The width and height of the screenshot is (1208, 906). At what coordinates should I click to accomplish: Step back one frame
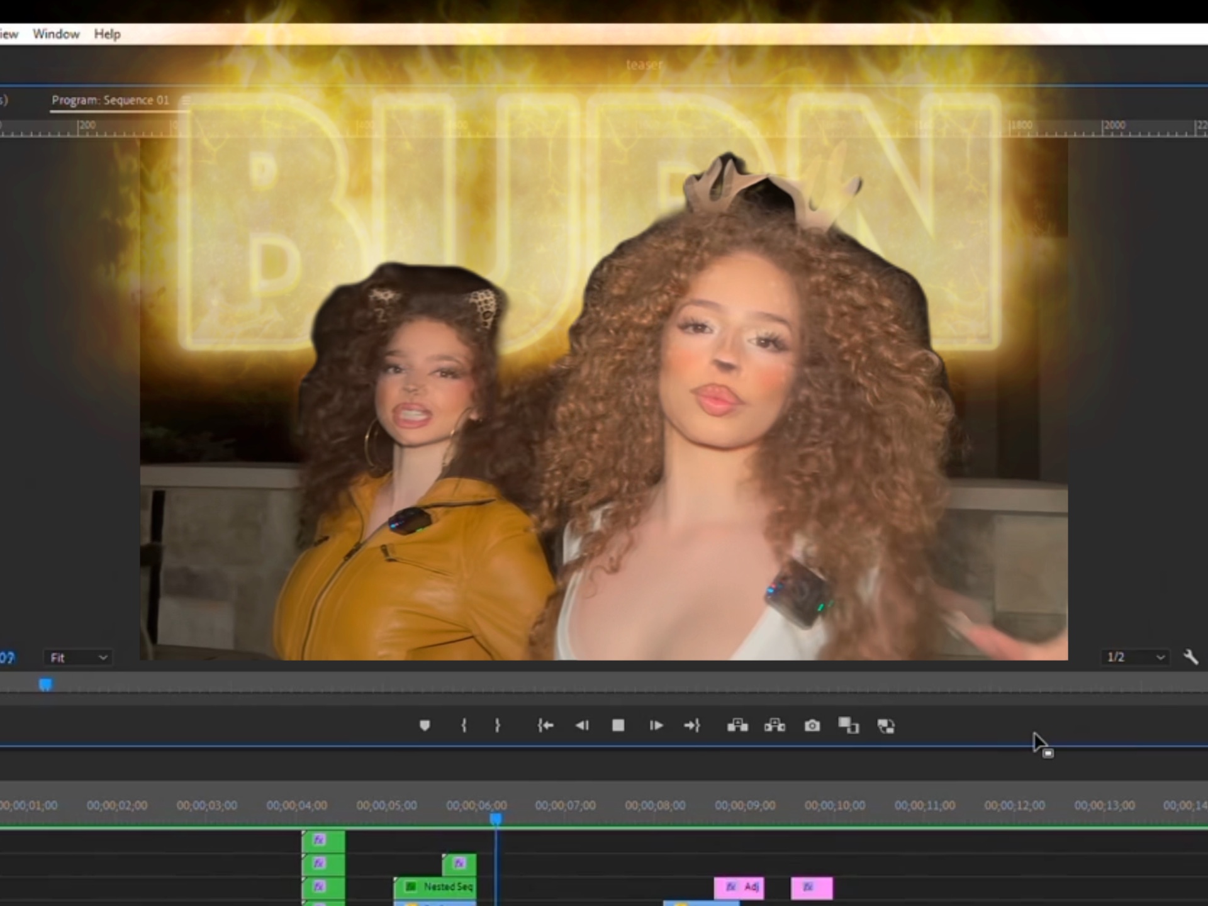pos(582,725)
